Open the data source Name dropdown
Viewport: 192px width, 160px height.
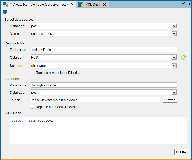[174, 33]
